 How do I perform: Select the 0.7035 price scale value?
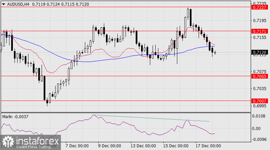[x=260, y=89]
